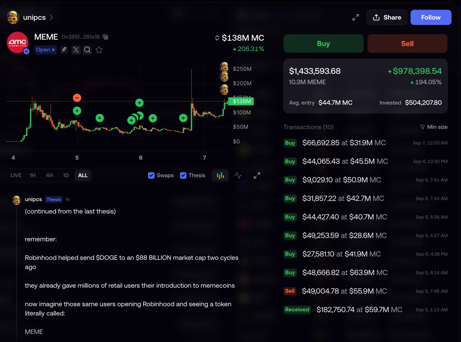Select the ALL chart range
Viewport: 461px width, 342px height.
(x=83, y=175)
